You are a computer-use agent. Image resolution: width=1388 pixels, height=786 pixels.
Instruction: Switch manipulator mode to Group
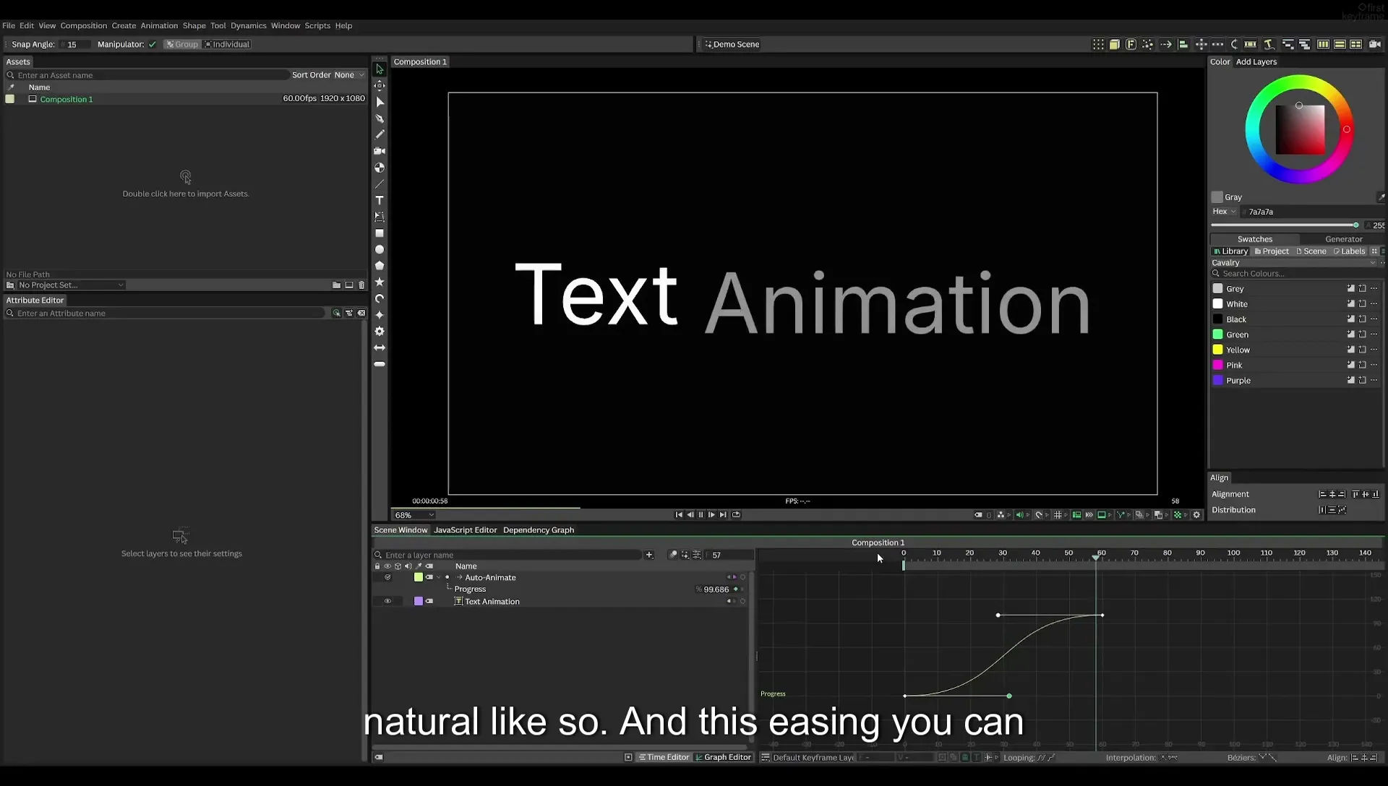[x=182, y=45]
